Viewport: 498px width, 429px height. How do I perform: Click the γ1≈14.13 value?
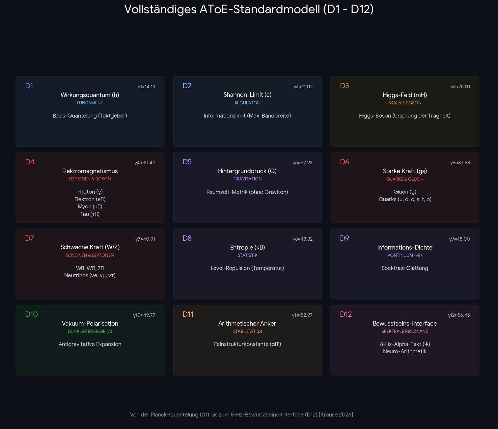[146, 87]
